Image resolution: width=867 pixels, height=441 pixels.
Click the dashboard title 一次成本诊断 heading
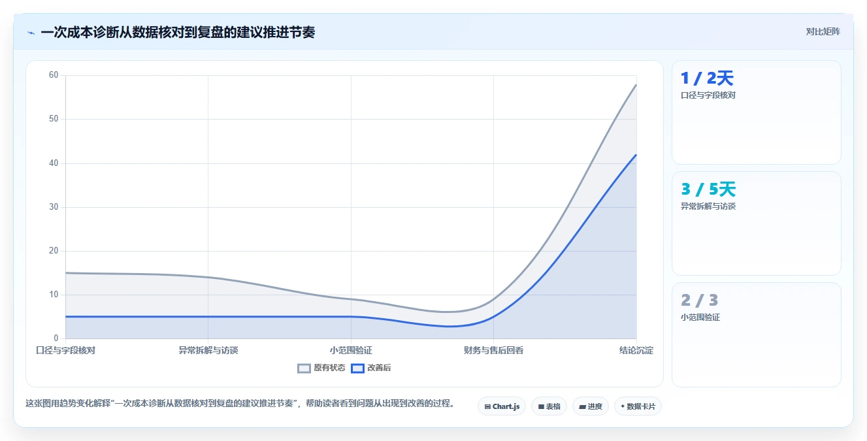178,32
